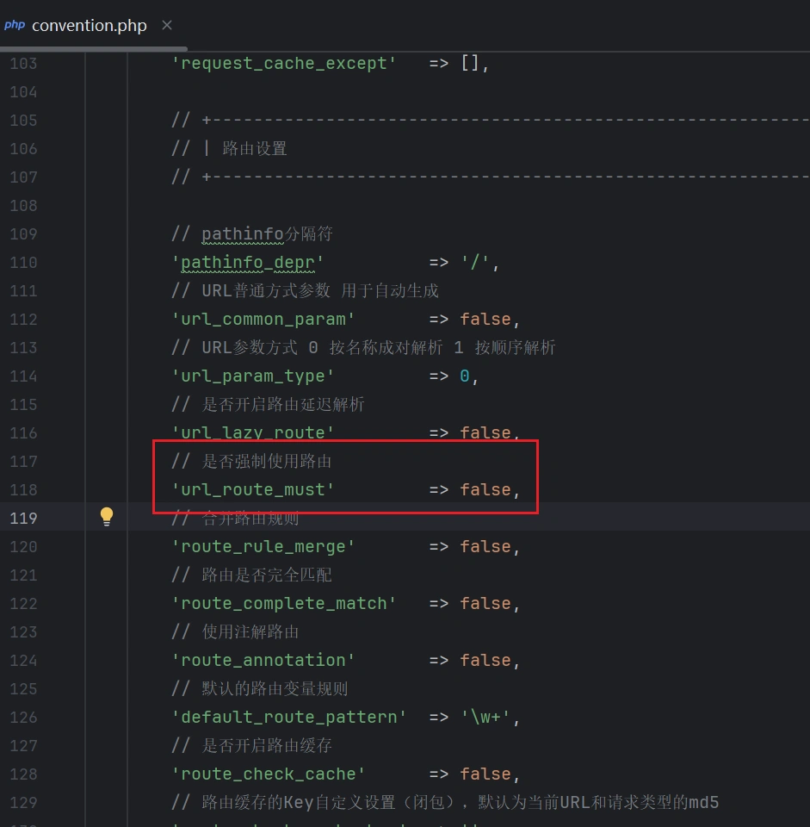Click line number 126 in the gutter
The height and width of the screenshot is (827, 810).
(x=24, y=717)
